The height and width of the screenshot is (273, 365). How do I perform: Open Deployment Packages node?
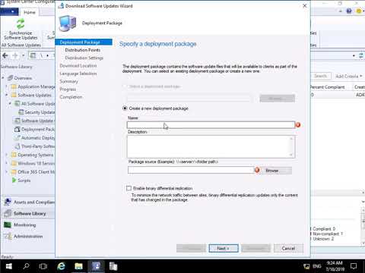pyautogui.click(x=34, y=130)
